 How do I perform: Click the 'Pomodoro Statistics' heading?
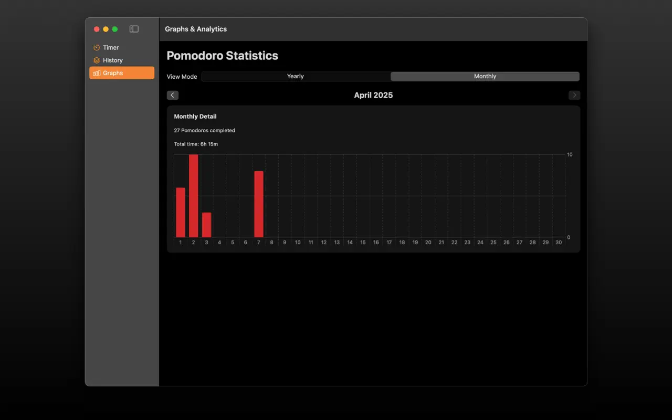pyautogui.click(x=223, y=56)
